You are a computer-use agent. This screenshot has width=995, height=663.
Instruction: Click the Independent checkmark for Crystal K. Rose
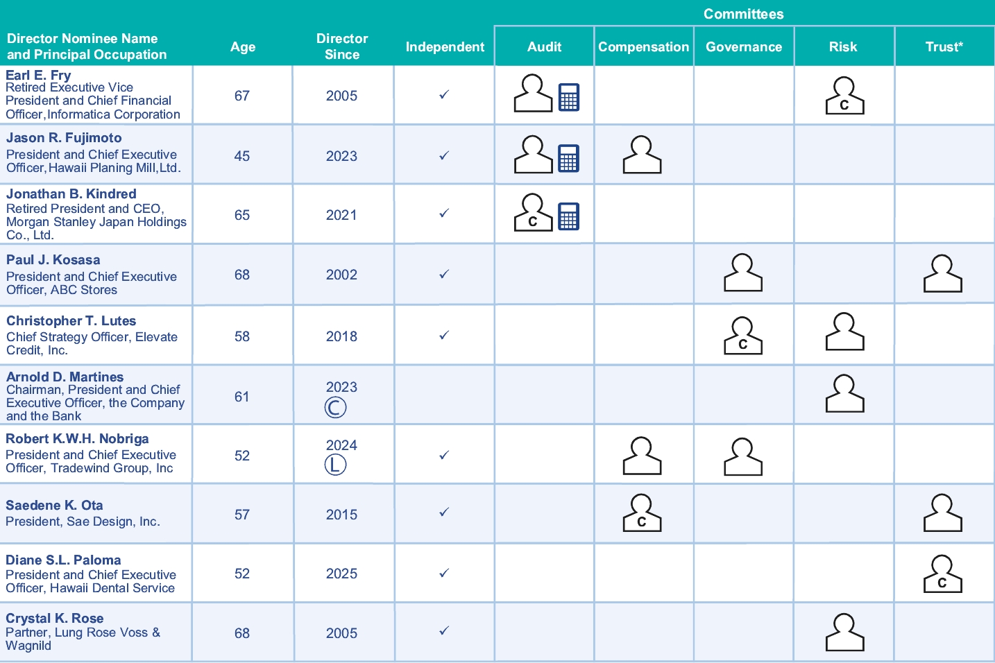(x=444, y=631)
